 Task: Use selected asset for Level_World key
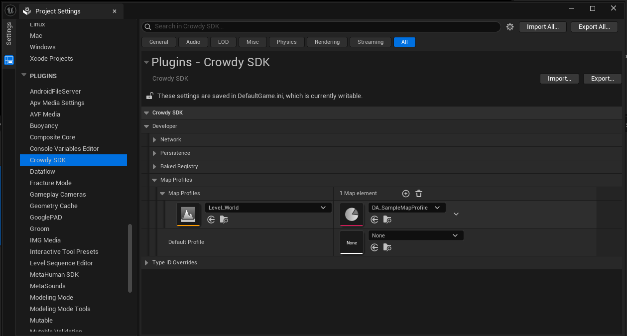[x=211, y=220]
